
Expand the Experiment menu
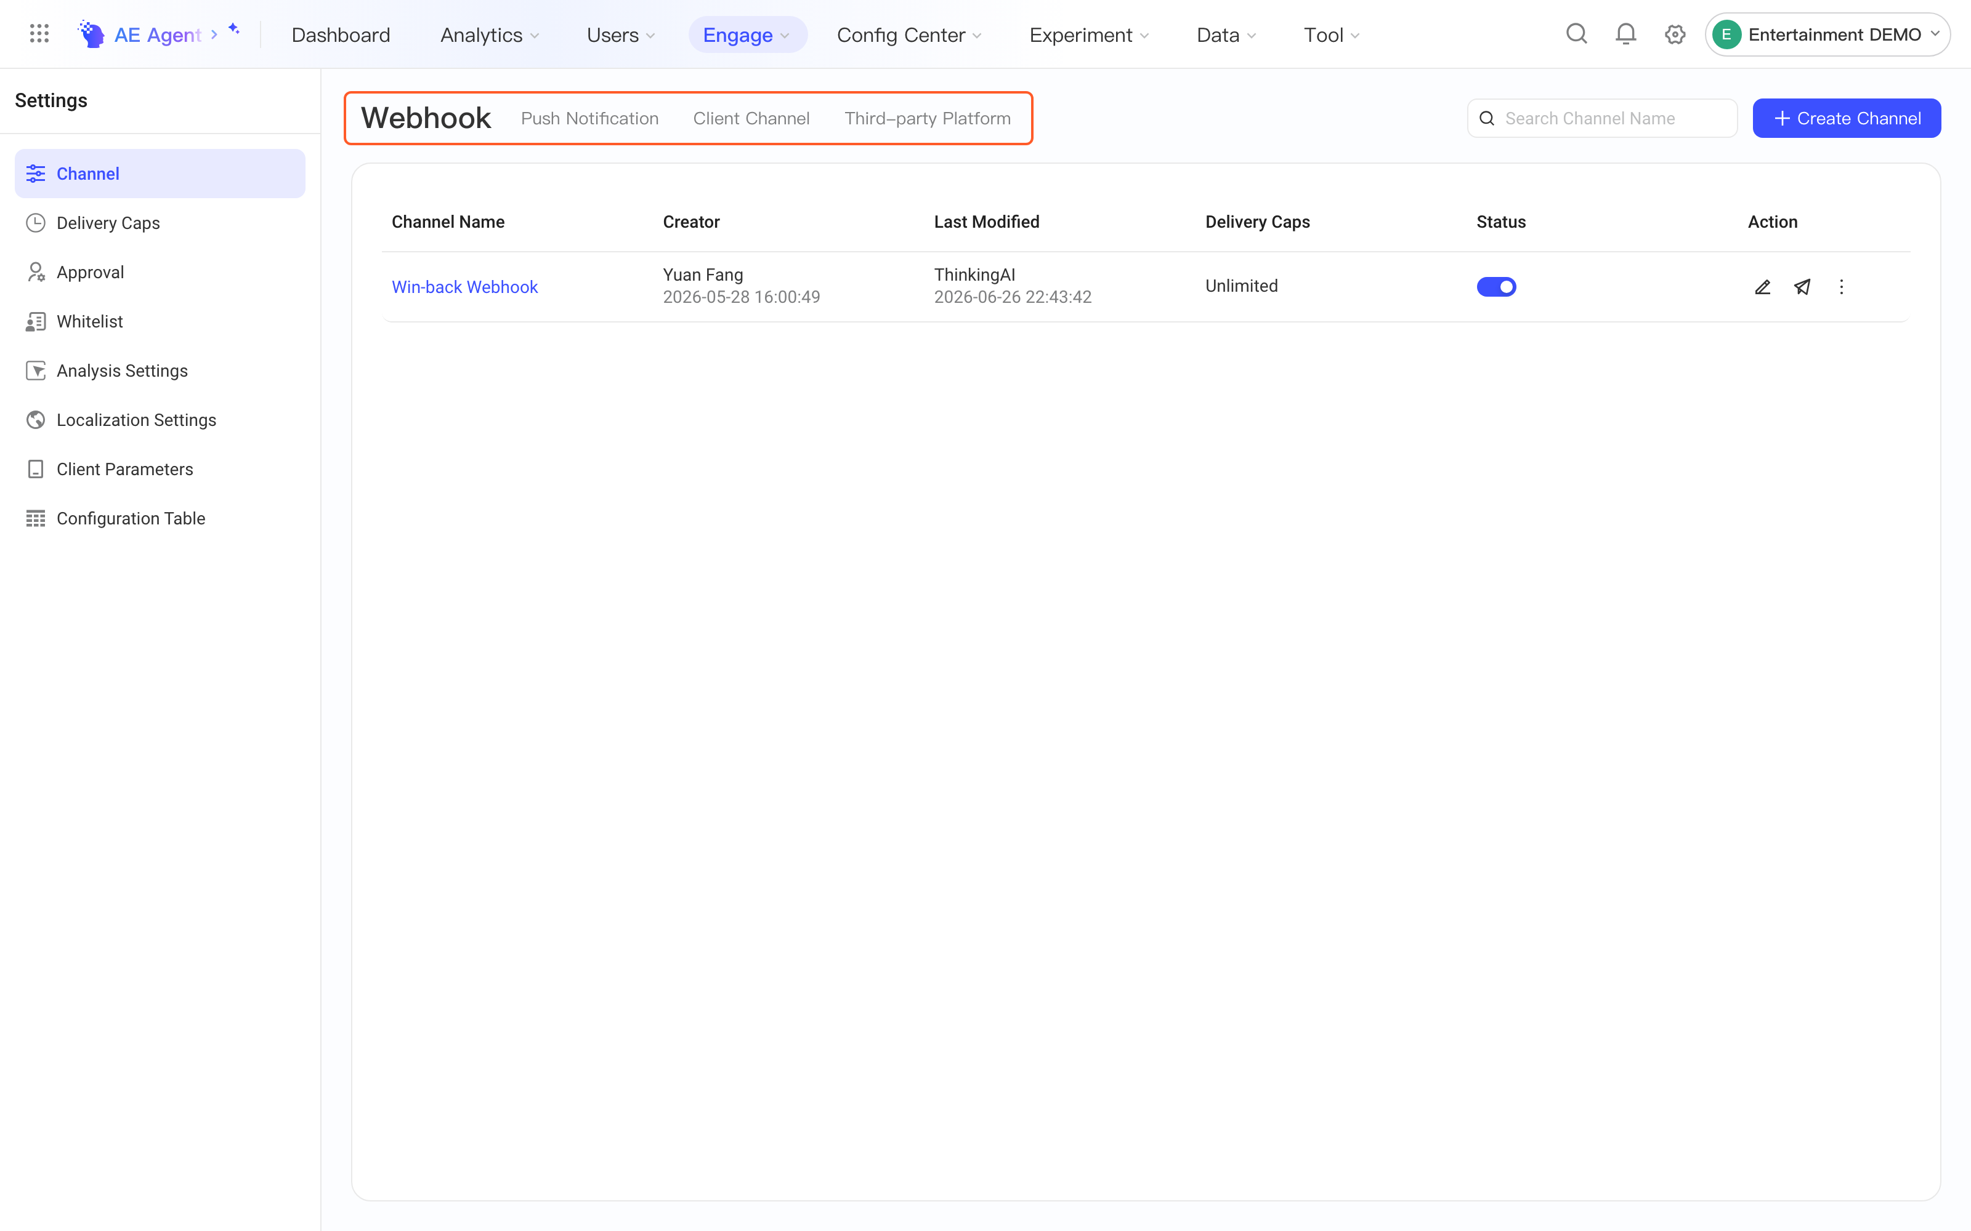click(1089, 35)
